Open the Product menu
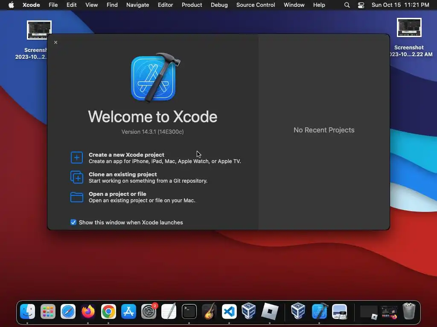Image resolution: width=437 pixels, height=327 pixels. [x=192, y=5]
